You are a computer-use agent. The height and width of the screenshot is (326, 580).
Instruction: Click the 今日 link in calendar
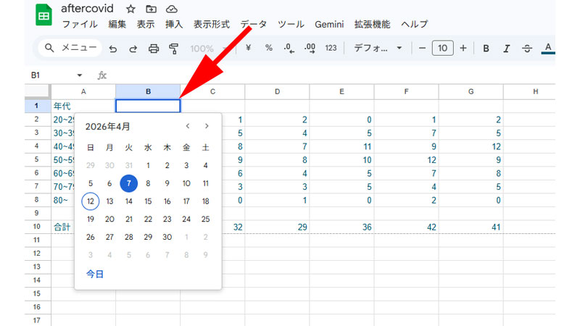click(95, 274)
